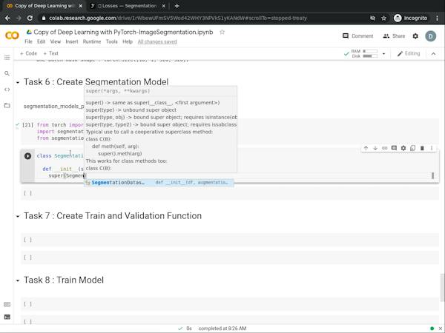Go back in browser history
The height and width of the screenshot is (333, 445).
point(7,18)
